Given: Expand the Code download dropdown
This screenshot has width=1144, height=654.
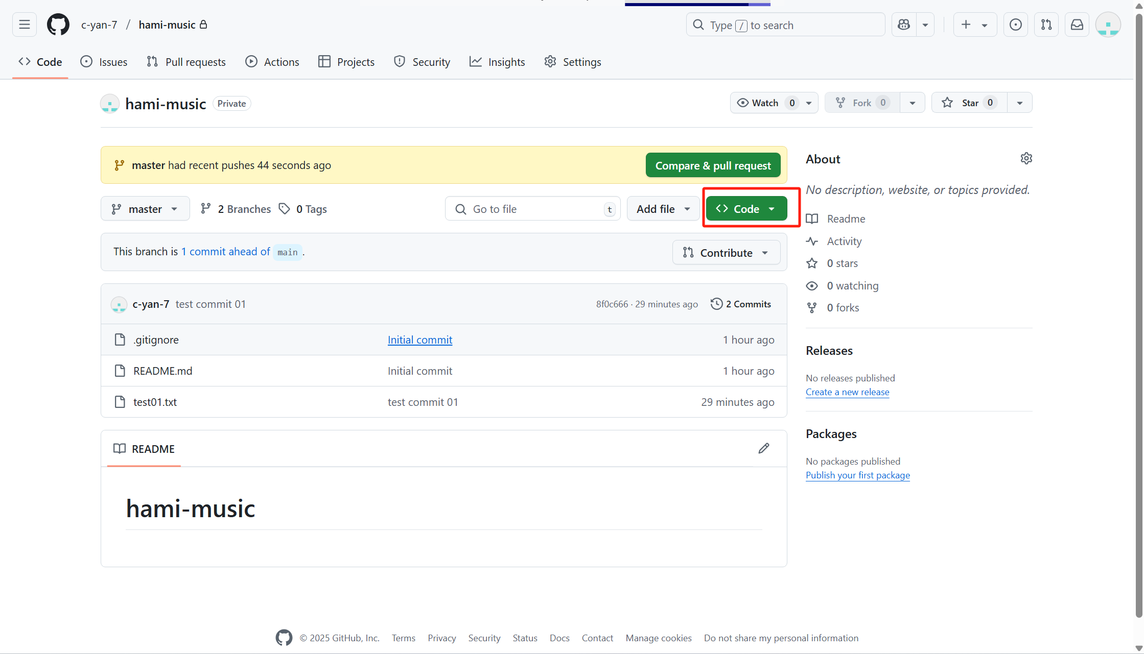Looking at the screenshot, I should tap(772, 208).
